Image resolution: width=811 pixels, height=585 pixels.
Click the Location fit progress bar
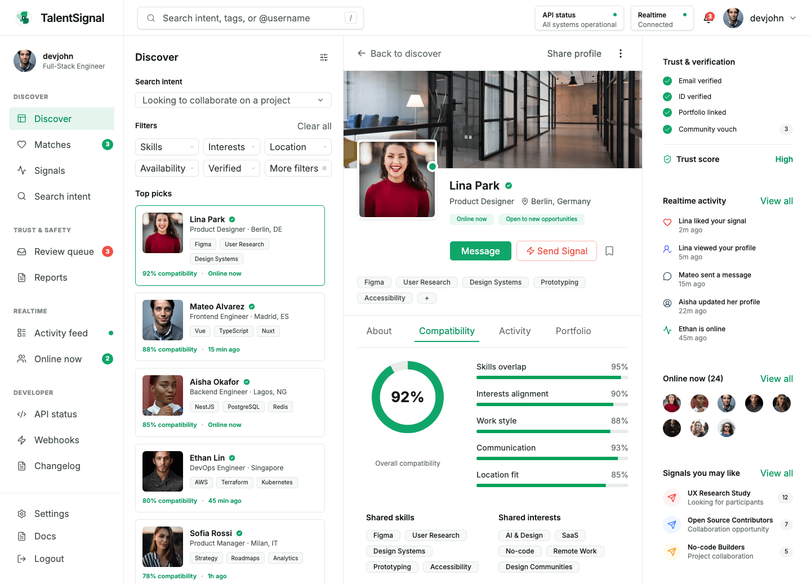tap(552, 485)
